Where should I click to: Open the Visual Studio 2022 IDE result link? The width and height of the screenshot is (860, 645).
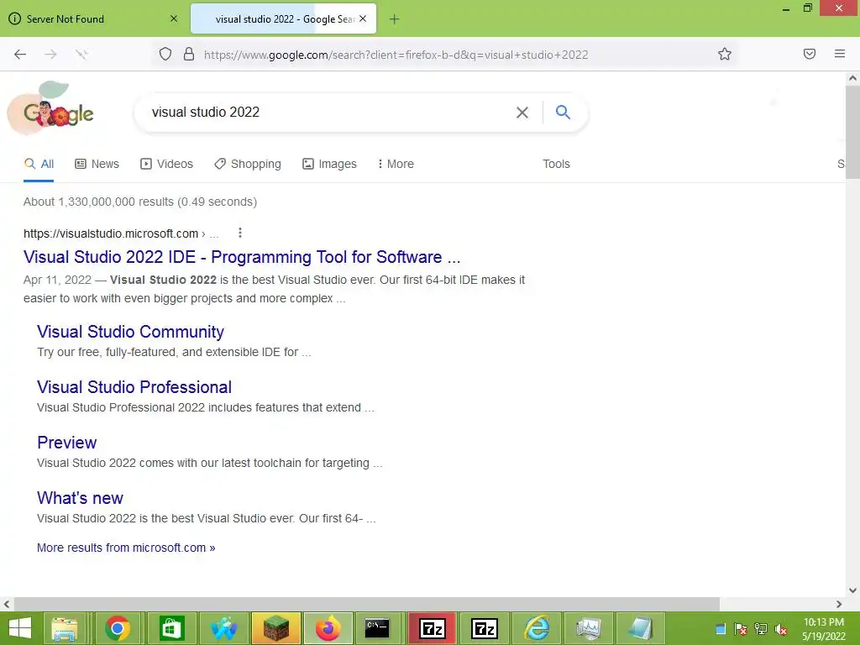click(x=242, y=257)
